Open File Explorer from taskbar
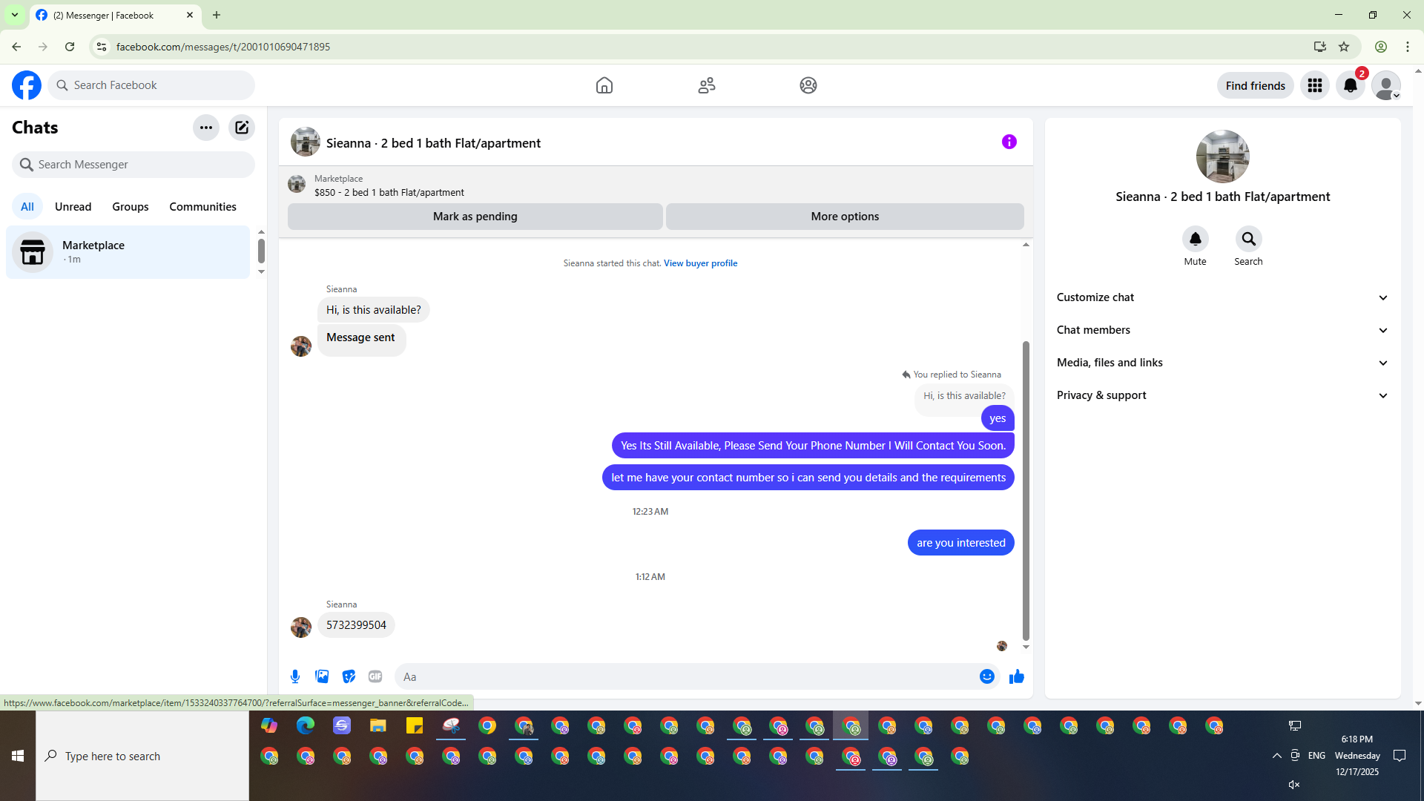1424x801 pixels. click(x=378, y=725)
